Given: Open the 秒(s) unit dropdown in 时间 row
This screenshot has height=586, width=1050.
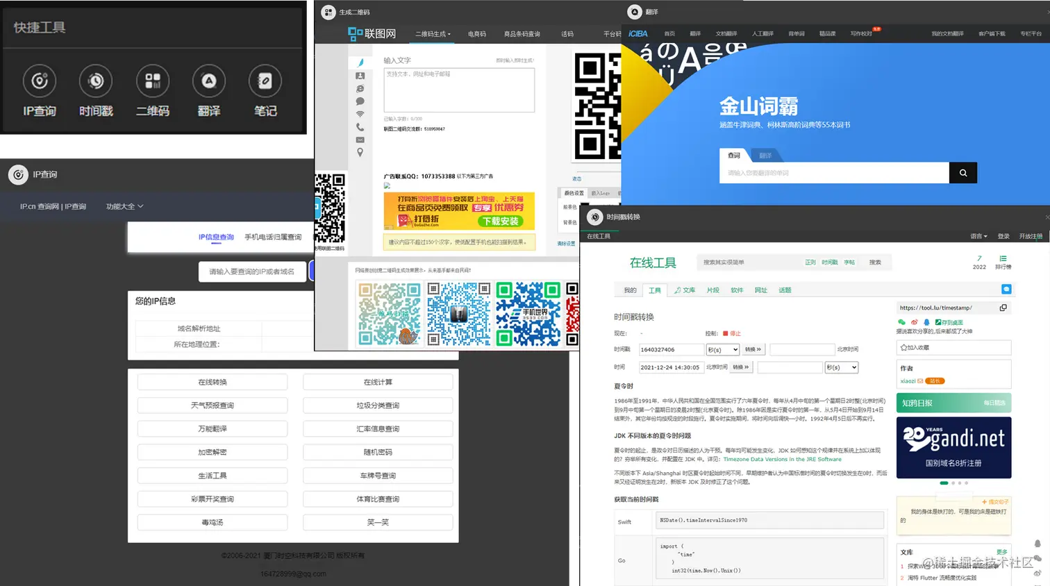Looking at the screenshot, I should [x=842, y=367].
